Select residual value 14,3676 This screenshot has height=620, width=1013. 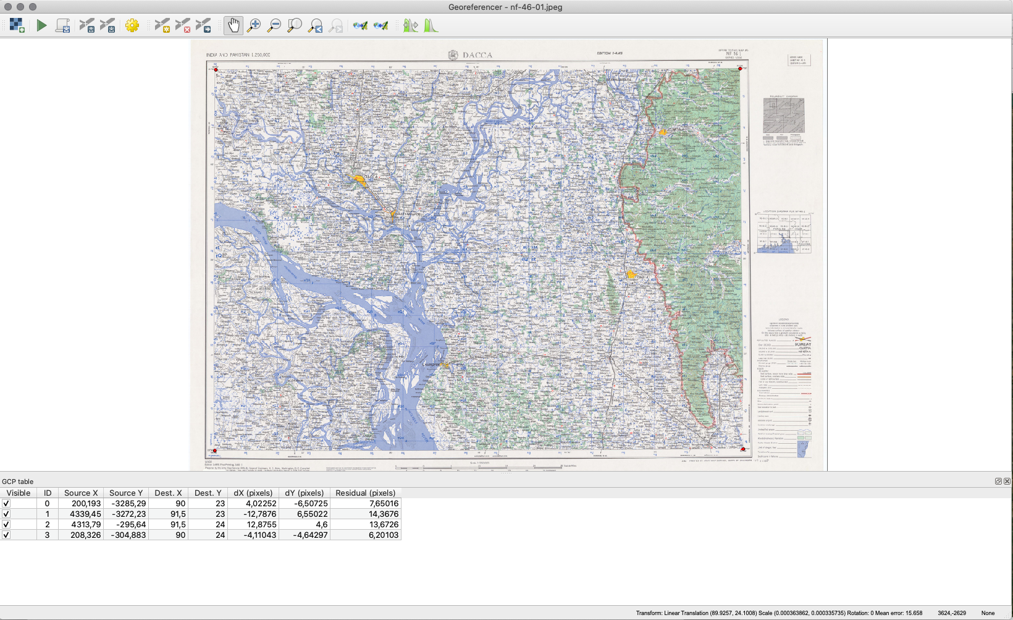click(x=366, y=514)
